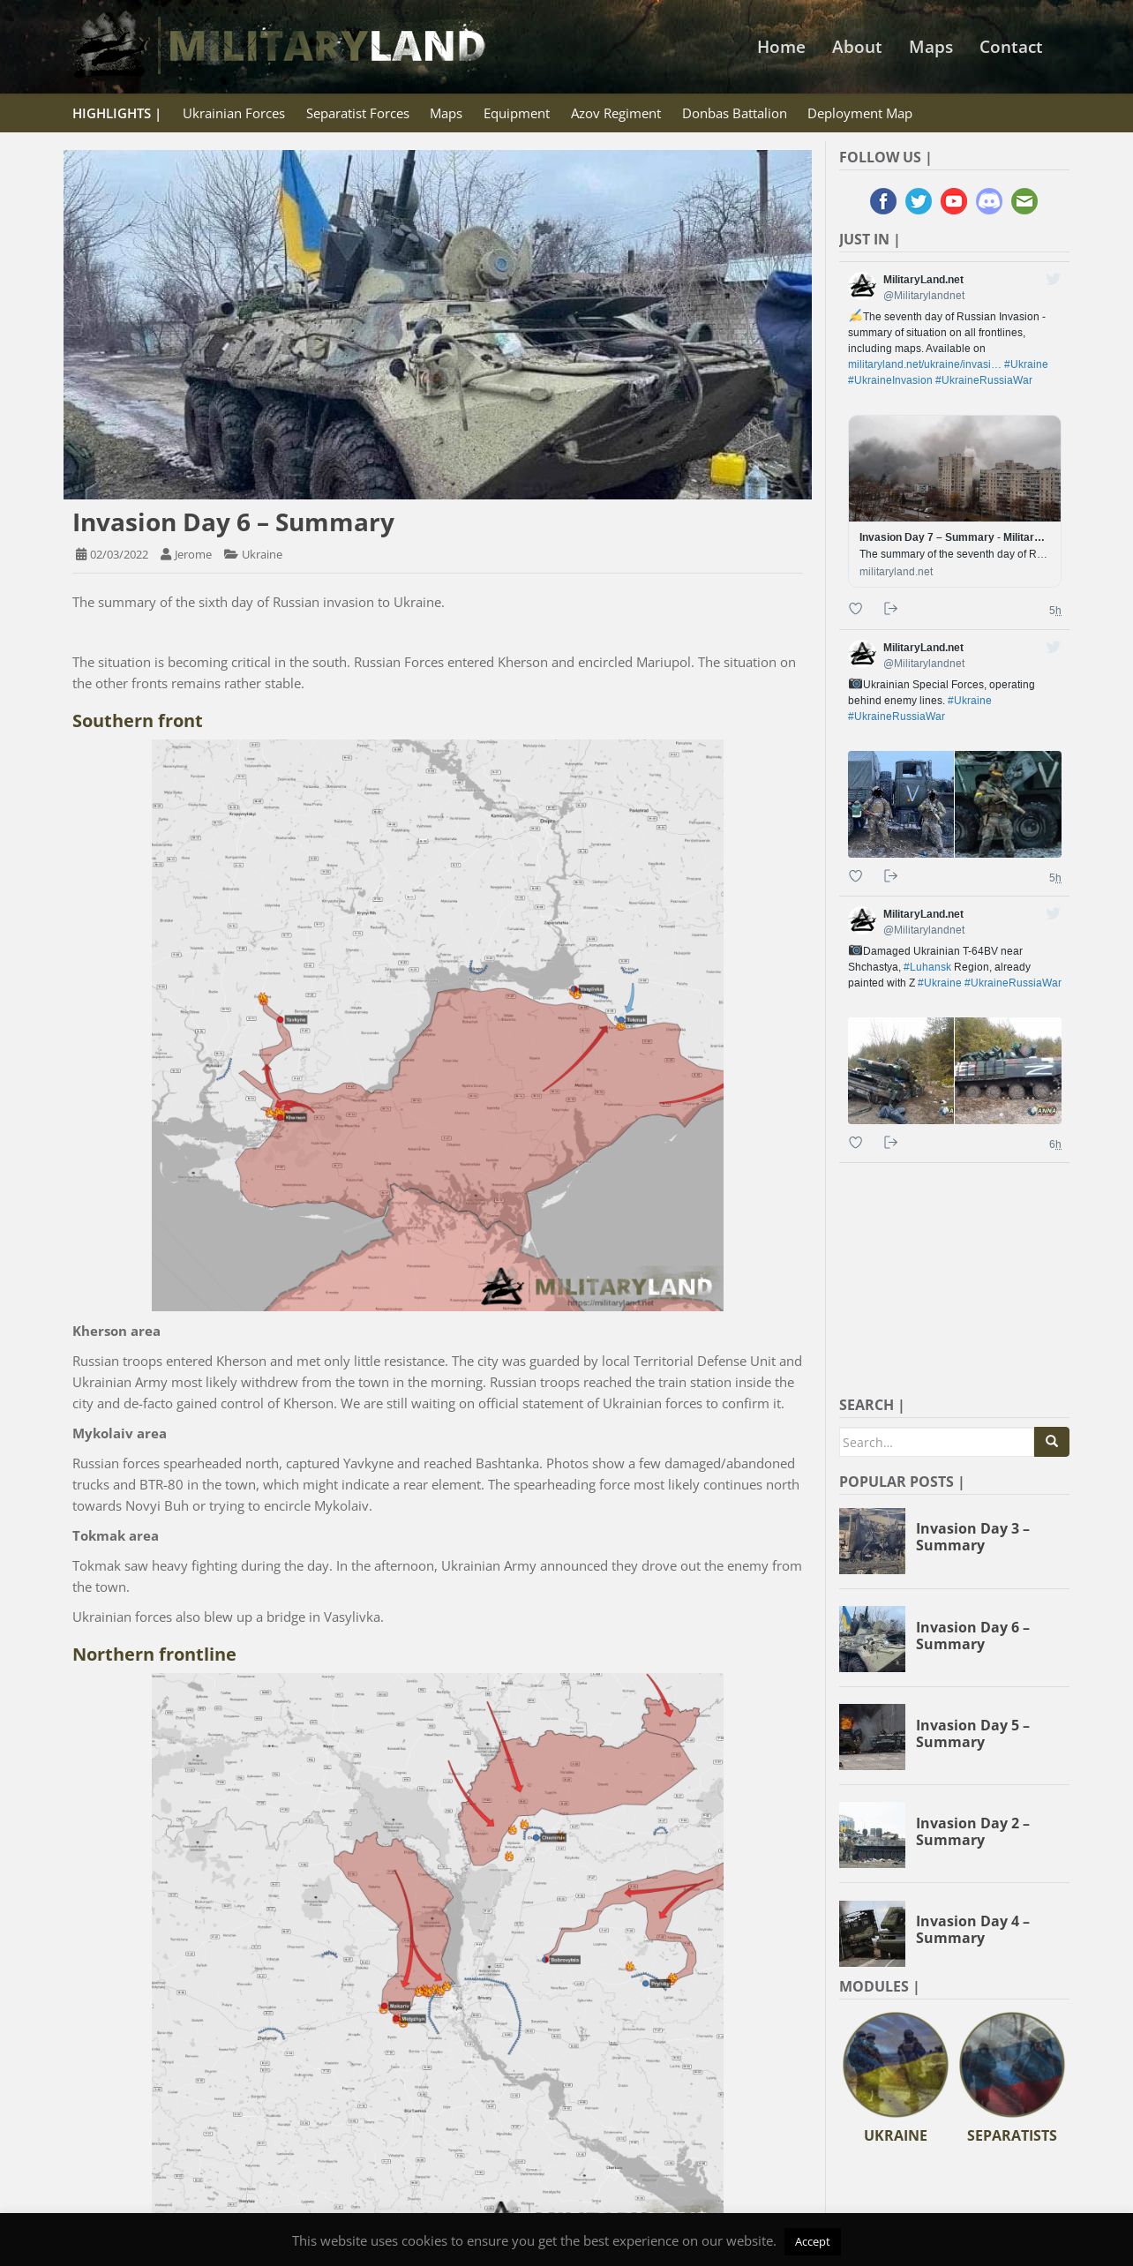Image resolution: width=1133 pixels, height=2266 pixels.
Task: Click the Invasion Day 2 post thumbnail
Action: pos(872,1835)
